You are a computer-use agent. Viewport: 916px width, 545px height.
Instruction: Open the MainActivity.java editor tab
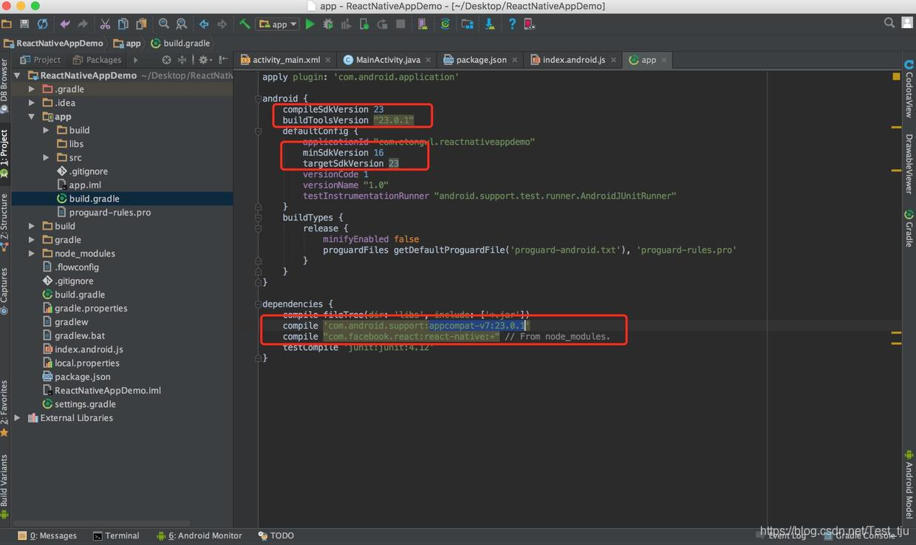point(388,60)
